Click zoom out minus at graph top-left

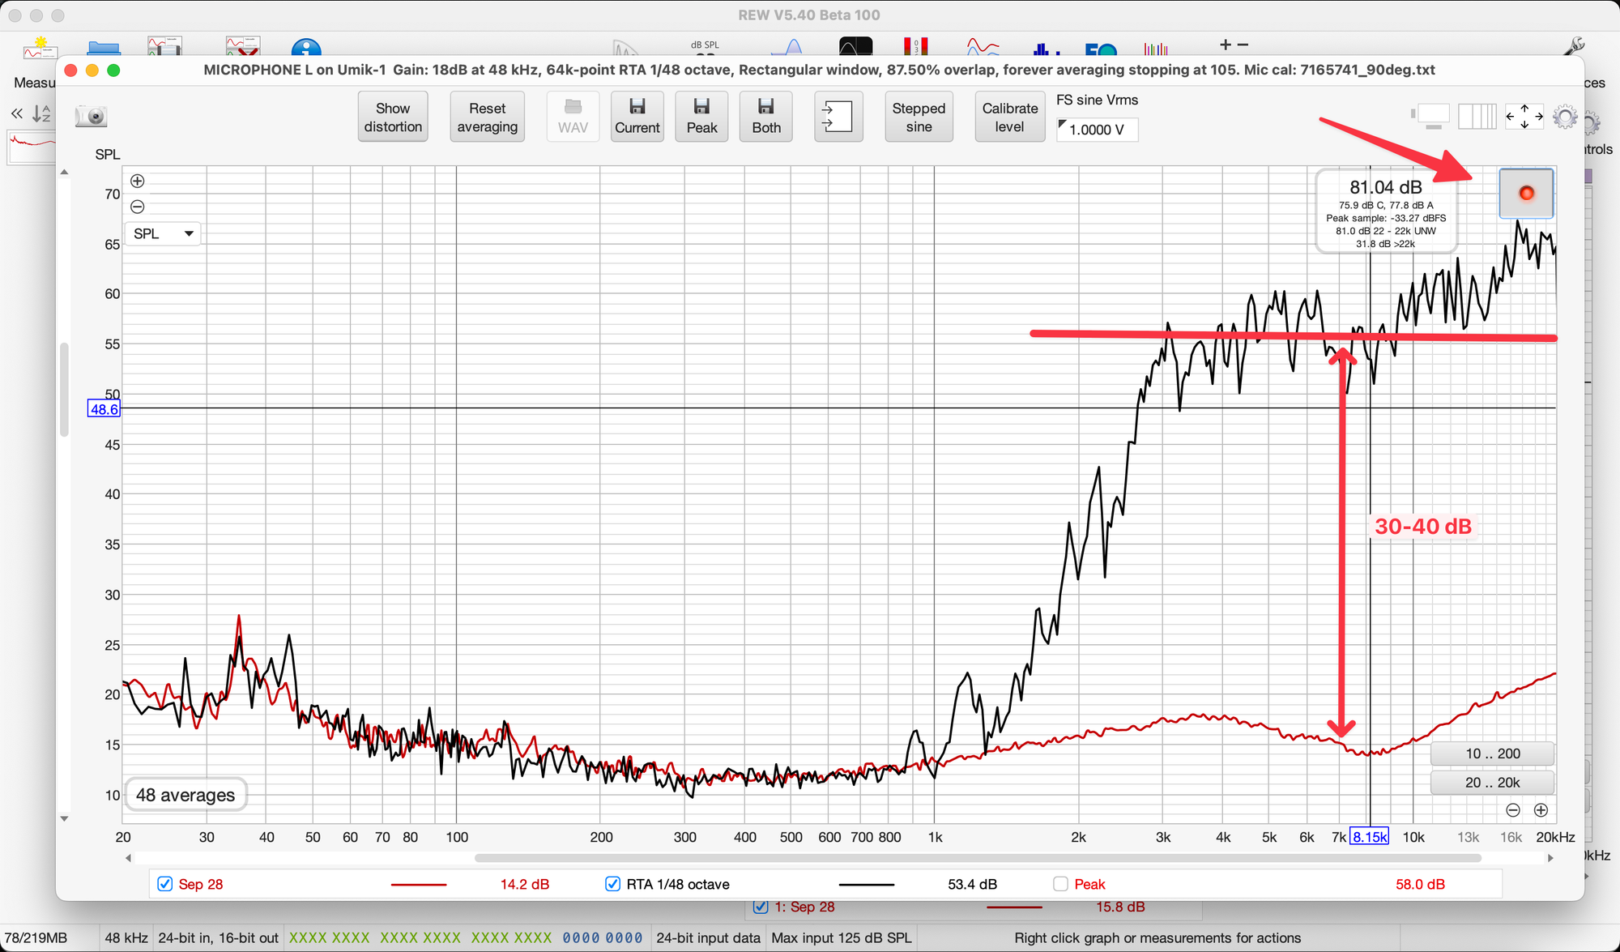pos(138,207)
